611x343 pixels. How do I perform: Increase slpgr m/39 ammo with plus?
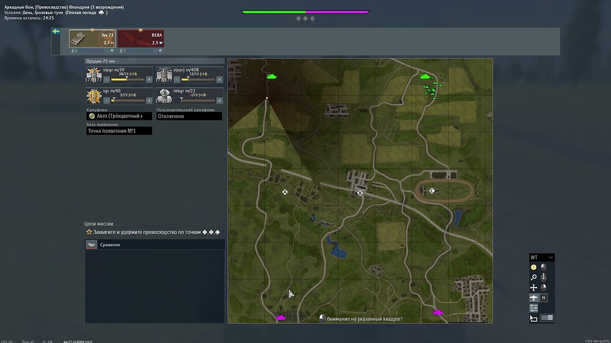149,79
